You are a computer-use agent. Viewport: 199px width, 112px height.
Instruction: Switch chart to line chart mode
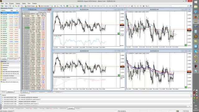tap(58, 6)
